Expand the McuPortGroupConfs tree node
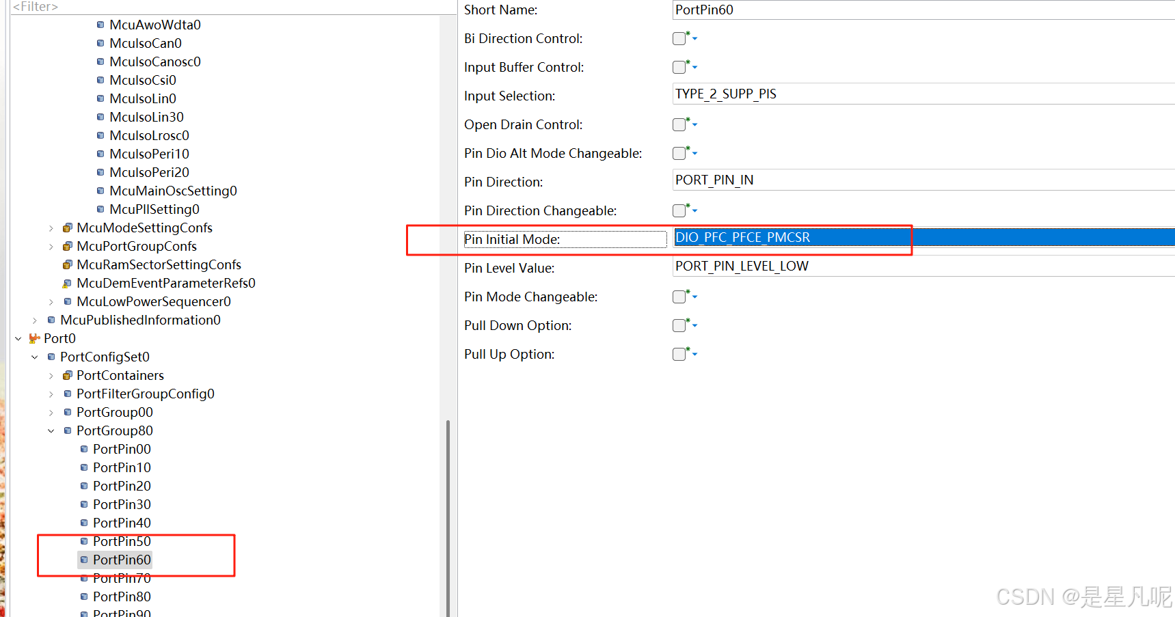The width and height of the screenshot is (1175, 617). [51, 247]
